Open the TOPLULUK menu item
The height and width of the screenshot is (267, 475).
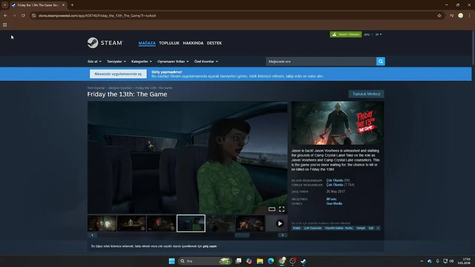pos(169,43)
